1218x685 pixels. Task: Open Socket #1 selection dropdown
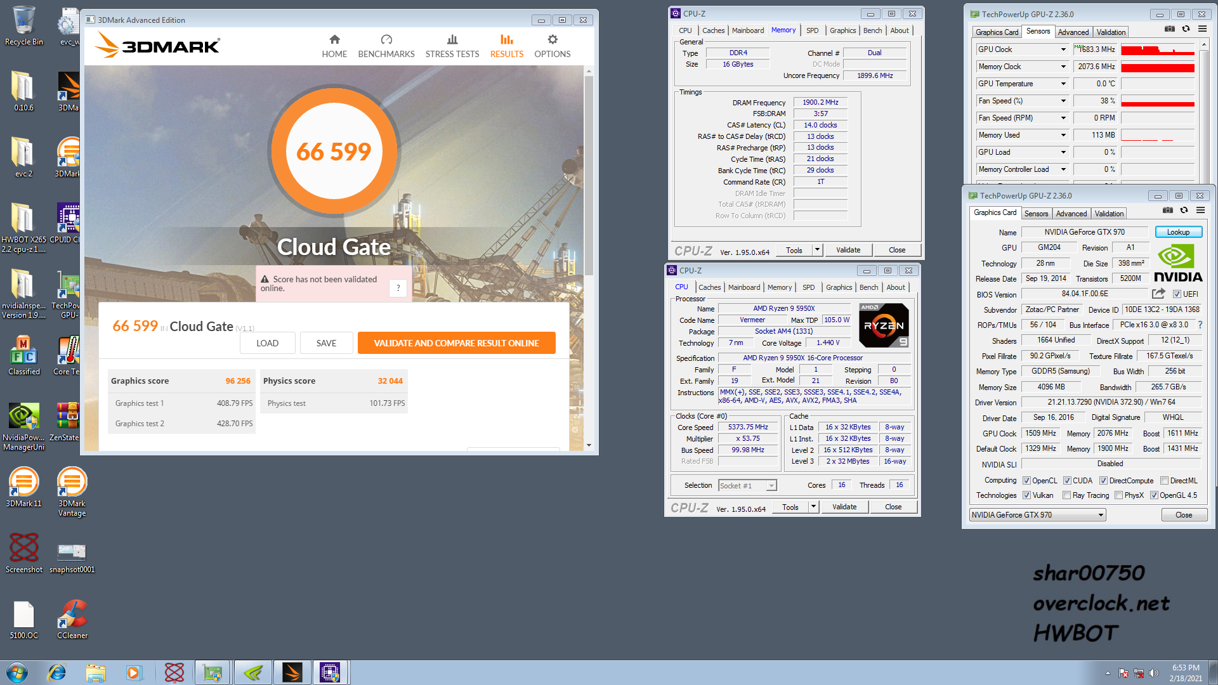747,486
